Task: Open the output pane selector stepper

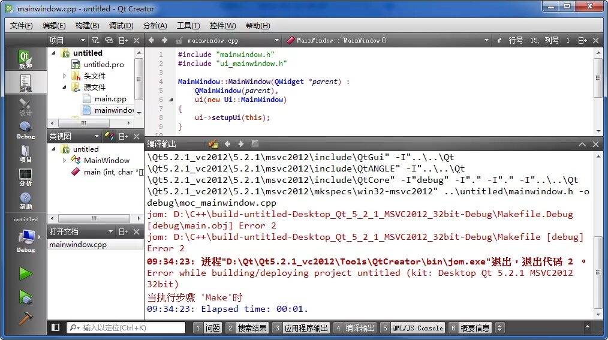Action: pos(500,328)
